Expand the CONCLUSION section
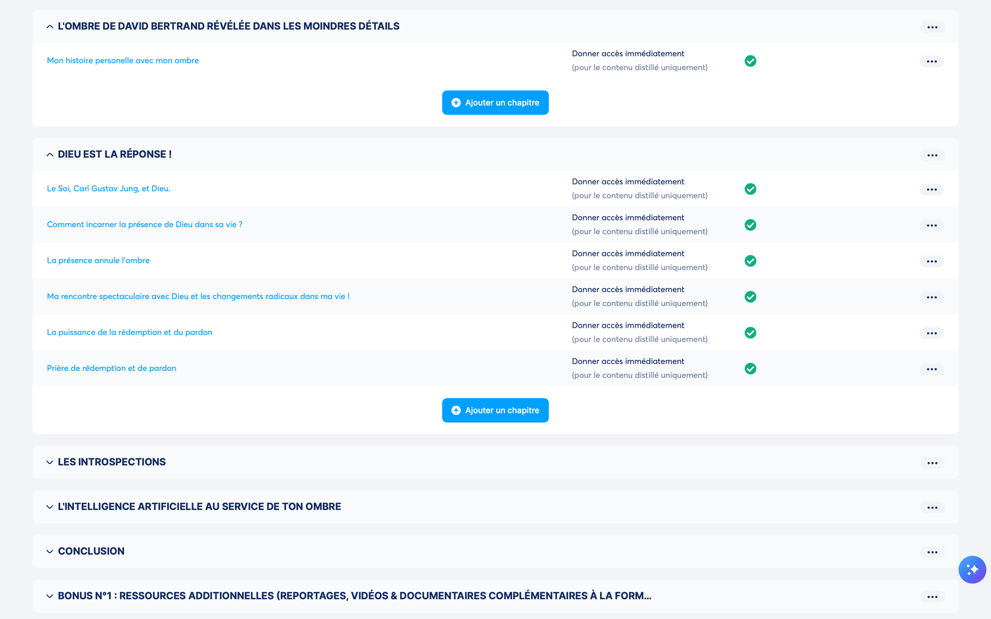This screenshot has width=991, height=619. coord(50,552)
